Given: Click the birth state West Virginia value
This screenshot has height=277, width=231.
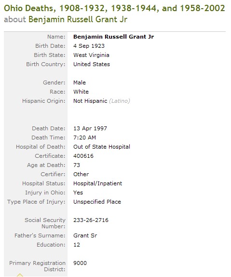Looking at the screenshot, I should (91, 55).
